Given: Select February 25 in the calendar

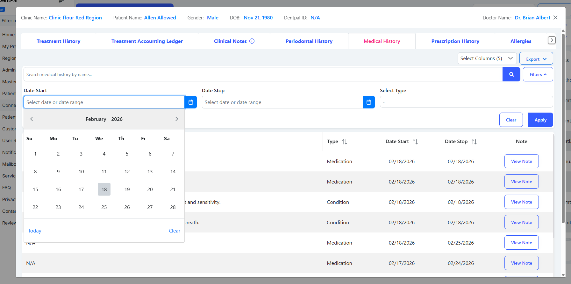Looking at the screenshot, I should 104,207.
